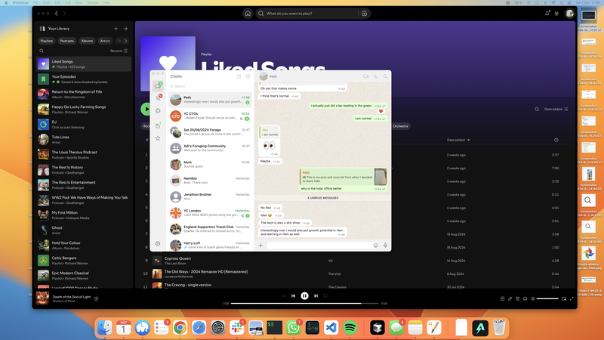
Task: Open the Chats tab in WhatsApp sidebar
Action: click(x=158, y=85)
